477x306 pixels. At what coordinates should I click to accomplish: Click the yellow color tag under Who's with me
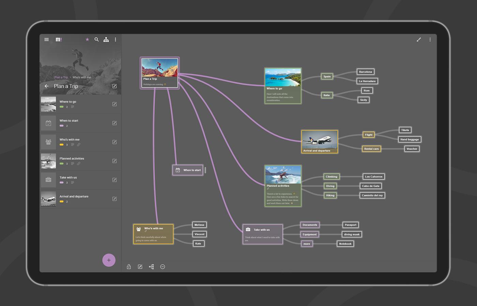[62, 145]
